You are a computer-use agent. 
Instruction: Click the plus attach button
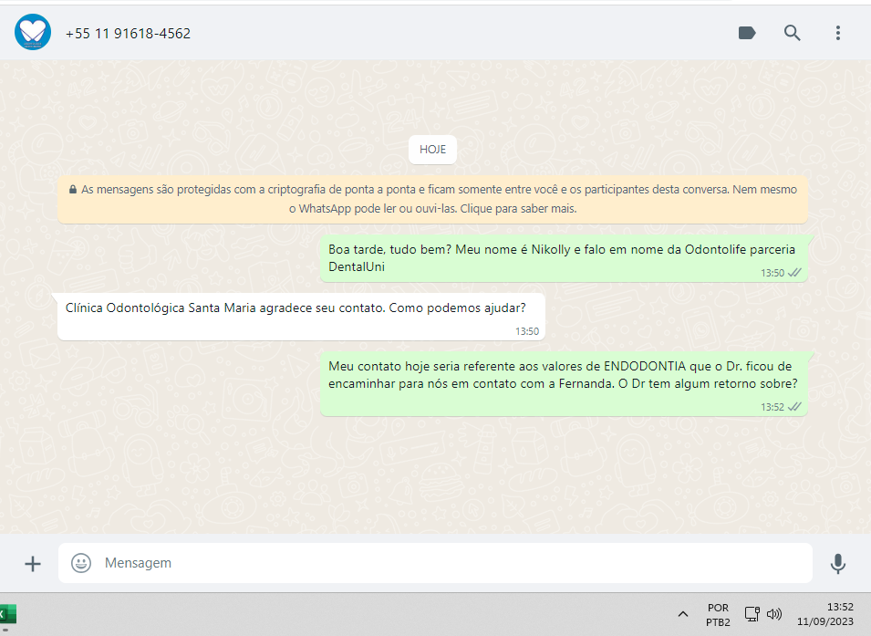[x=33, y=564]
